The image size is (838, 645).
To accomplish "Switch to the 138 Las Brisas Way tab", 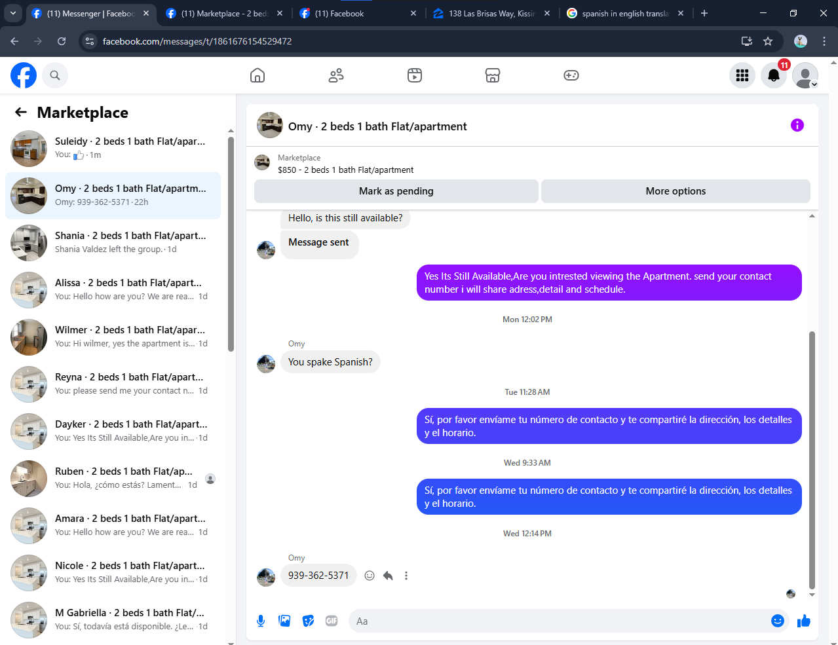I will tap(491, 13).
